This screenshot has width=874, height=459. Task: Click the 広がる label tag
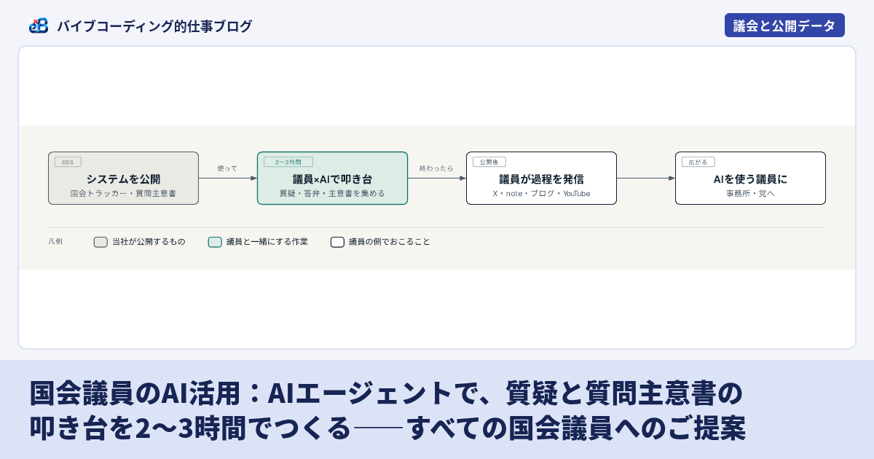click(x=698, y=162)
